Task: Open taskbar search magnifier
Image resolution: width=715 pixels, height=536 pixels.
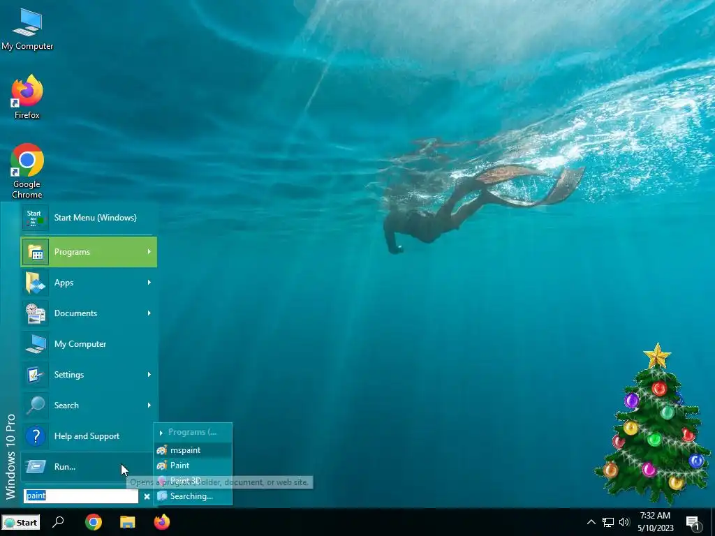Action: (58, 522)
